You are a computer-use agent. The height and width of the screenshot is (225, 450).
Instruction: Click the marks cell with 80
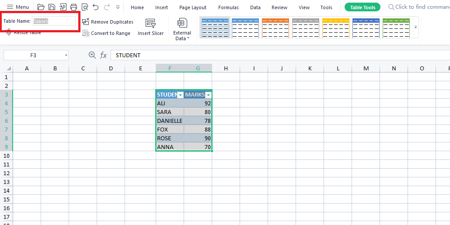(x=198, y=112)
